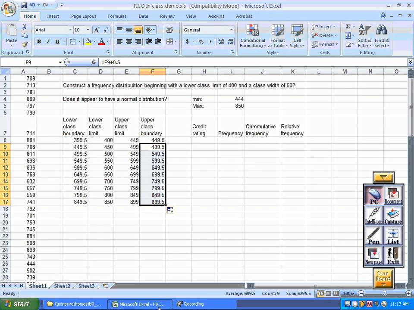
Task: Click the Paste clipboard icon
Action: tap(11, 31)
